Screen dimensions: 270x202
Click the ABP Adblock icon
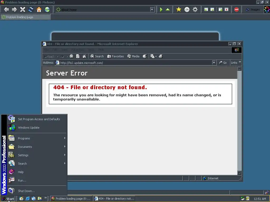tap(237, 9)
